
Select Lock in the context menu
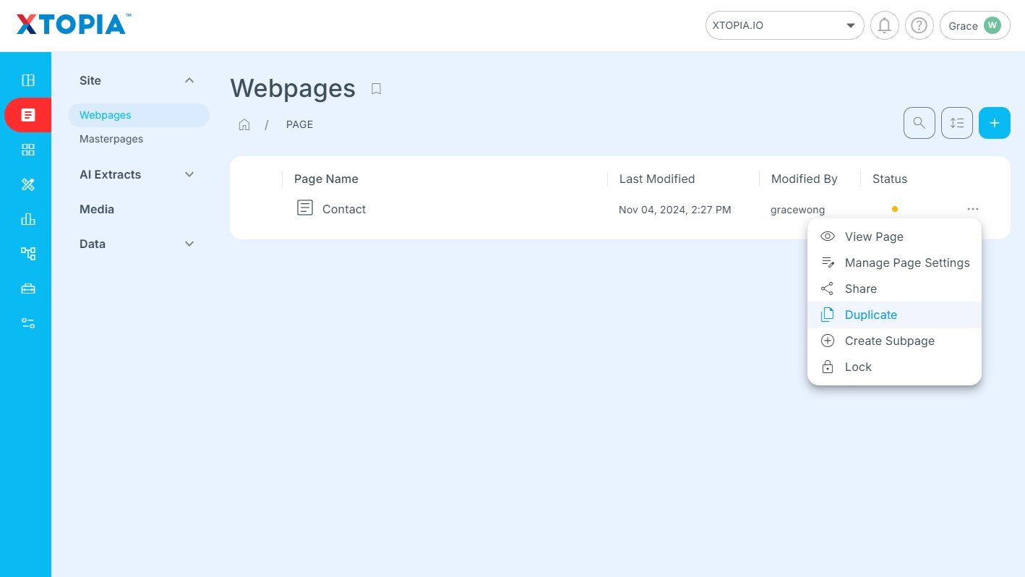point(858,367)
